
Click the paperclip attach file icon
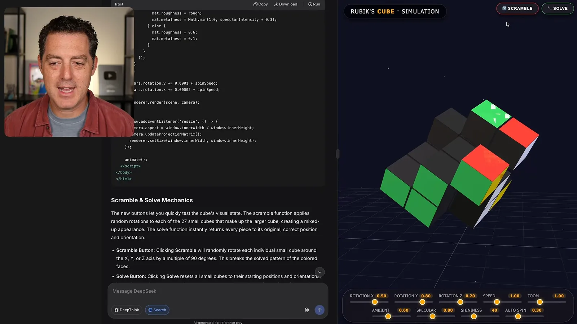(307, 310)
